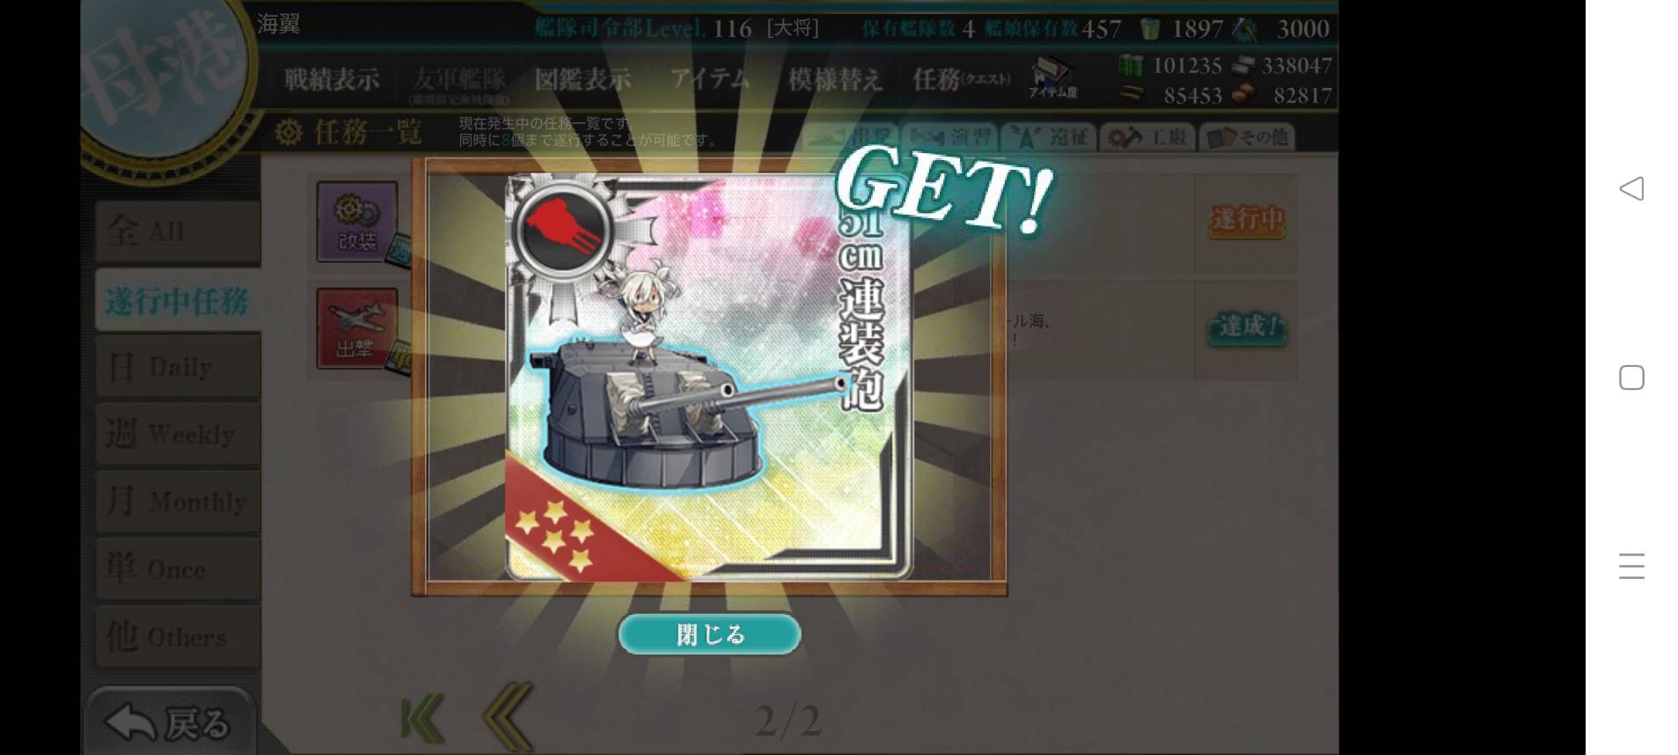This screenshot has width=1678, height=755.
Task: Select the Others quest filter
Action: (x=178, y=635)
